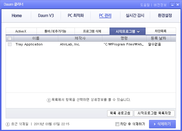Viewport: 182px width, 131px height.
Task: Select the Tray Application entry name
Action: [x=29, y=44]
